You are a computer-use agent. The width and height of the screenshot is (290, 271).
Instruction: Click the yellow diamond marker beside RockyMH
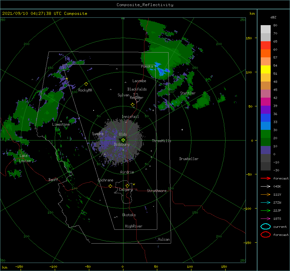click(86, 84)
